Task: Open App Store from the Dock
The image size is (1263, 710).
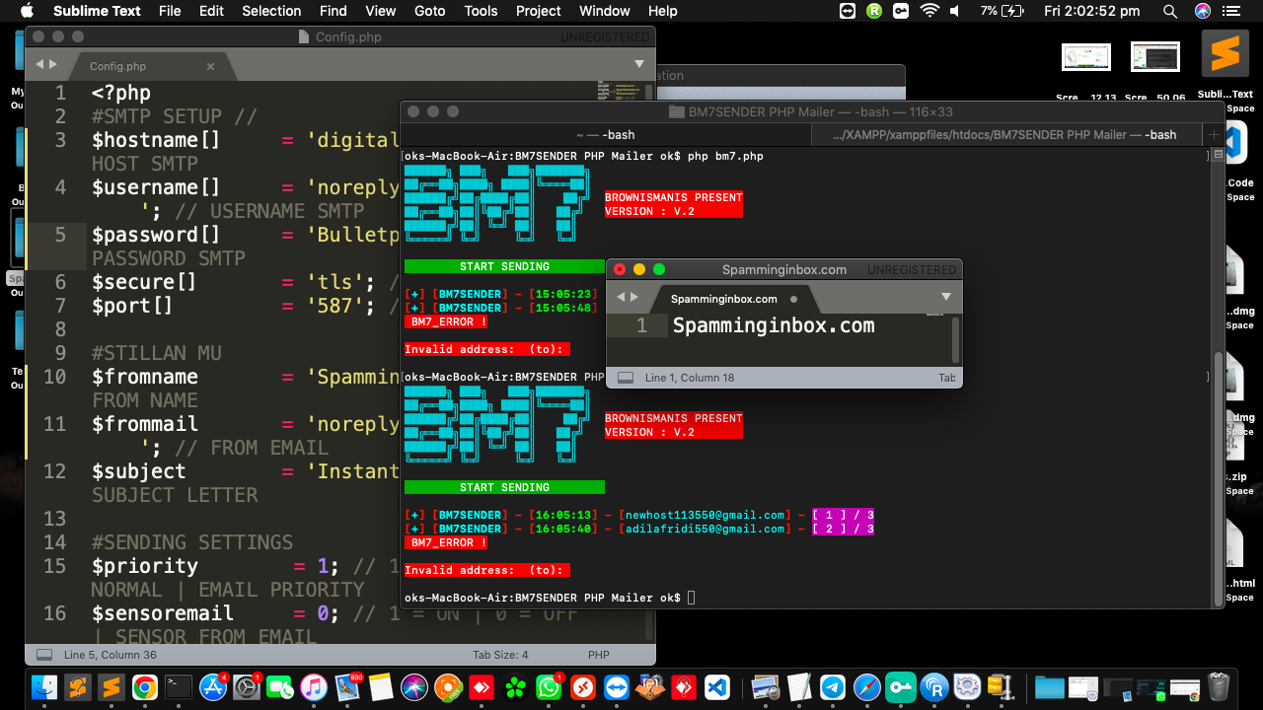Action: point(213,686)
